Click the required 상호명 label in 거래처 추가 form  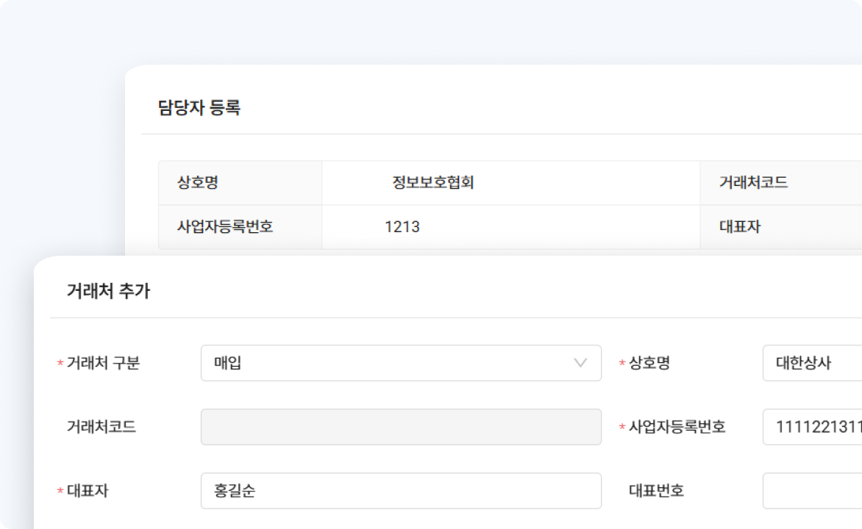pos(649,363)
